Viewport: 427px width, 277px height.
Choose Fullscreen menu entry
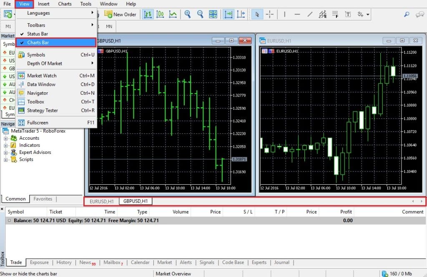tap(56, 122)
